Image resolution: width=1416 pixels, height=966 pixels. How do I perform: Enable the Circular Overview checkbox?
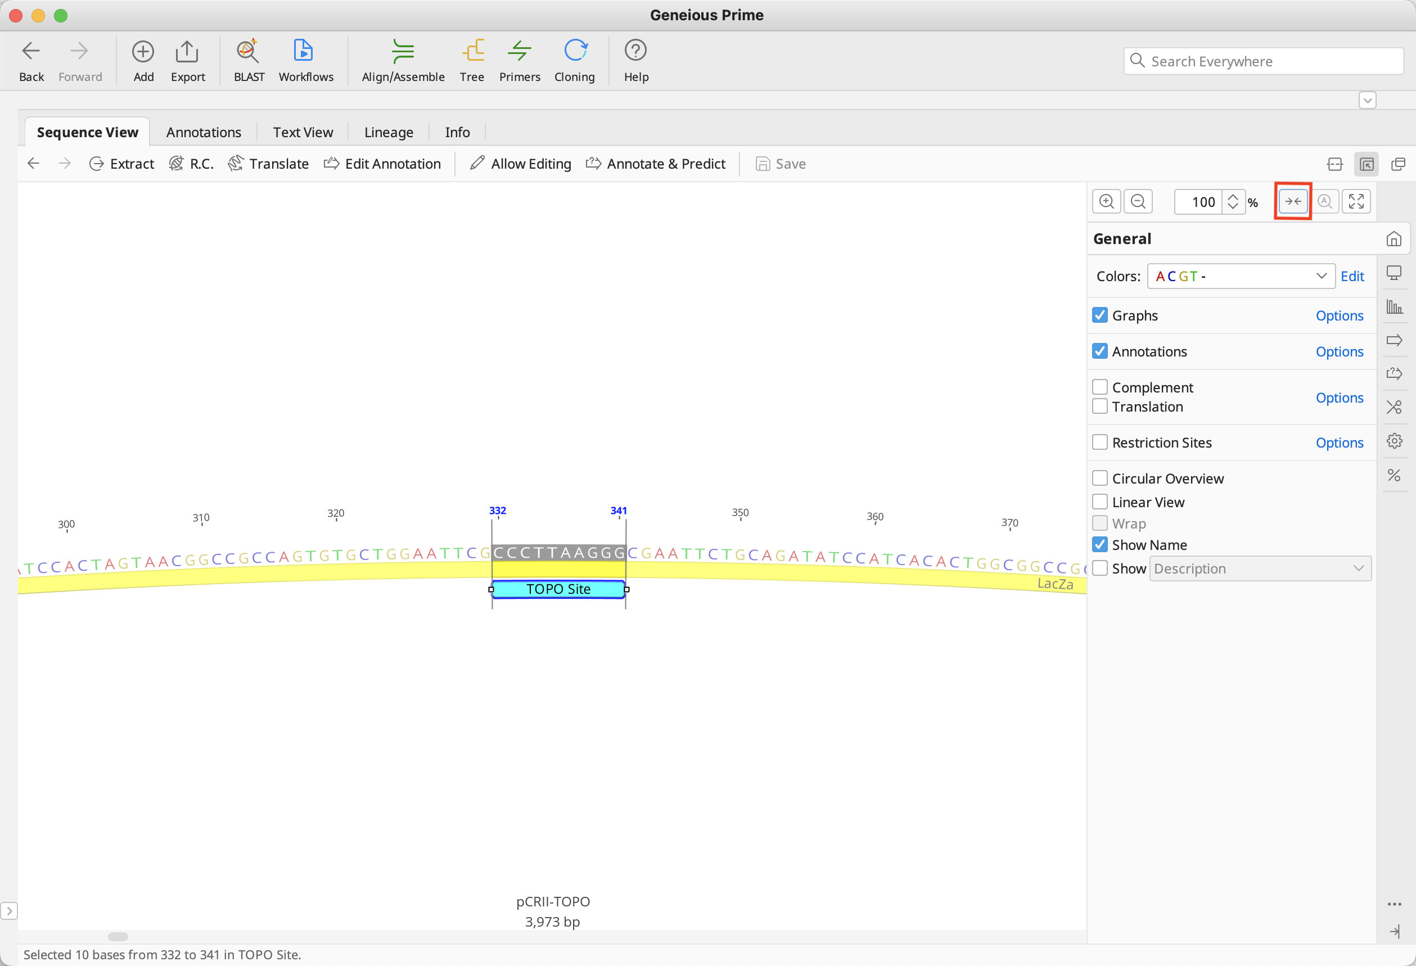(x=1099, y=478)
